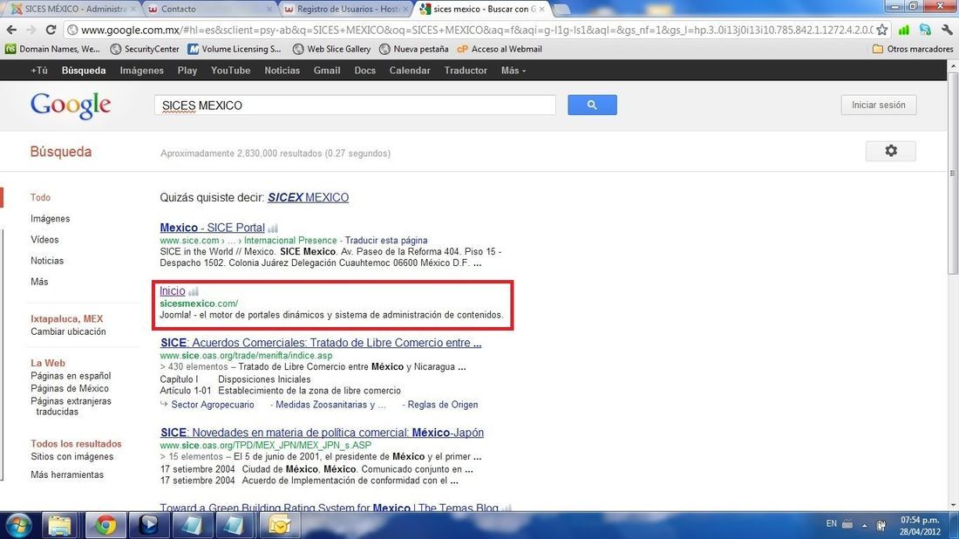This screenshot has width=959, height=539.
Task: Open Sector Agropecuario sublink
Action: tap(212, 405)
